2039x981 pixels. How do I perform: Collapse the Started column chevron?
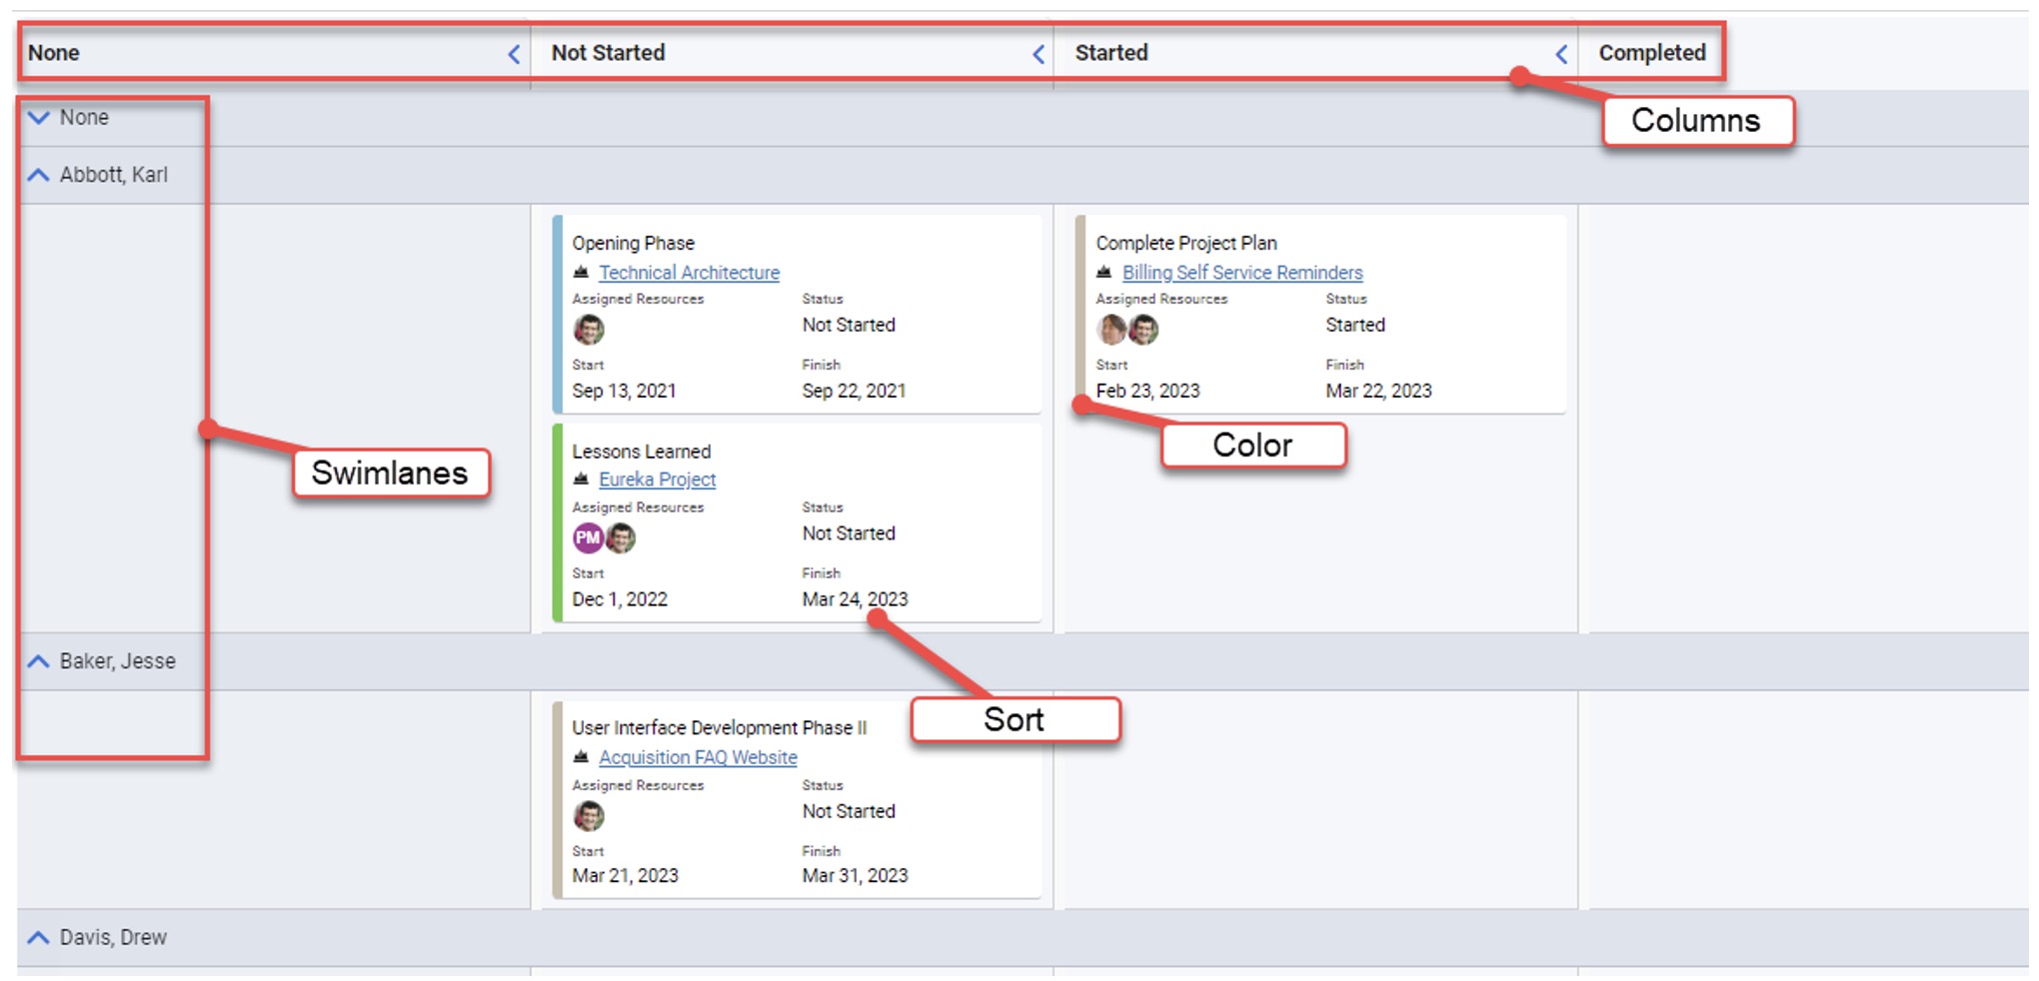coord(1561,54)
